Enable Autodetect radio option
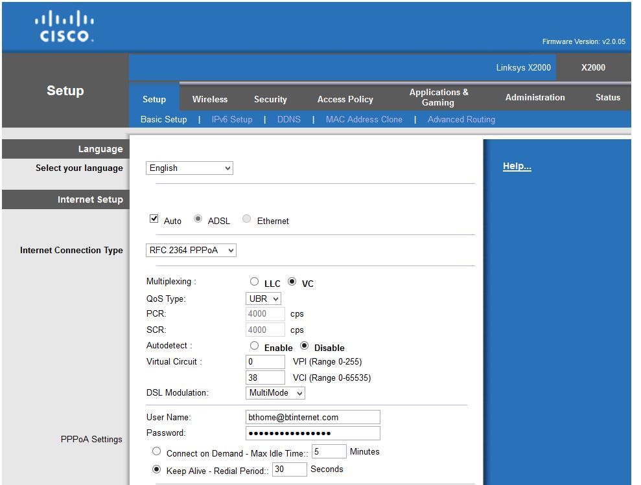 (x=254, y=346)
